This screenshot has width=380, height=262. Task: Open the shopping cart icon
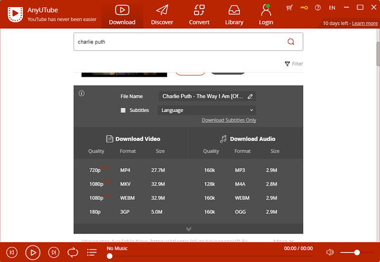pos(289,8)
